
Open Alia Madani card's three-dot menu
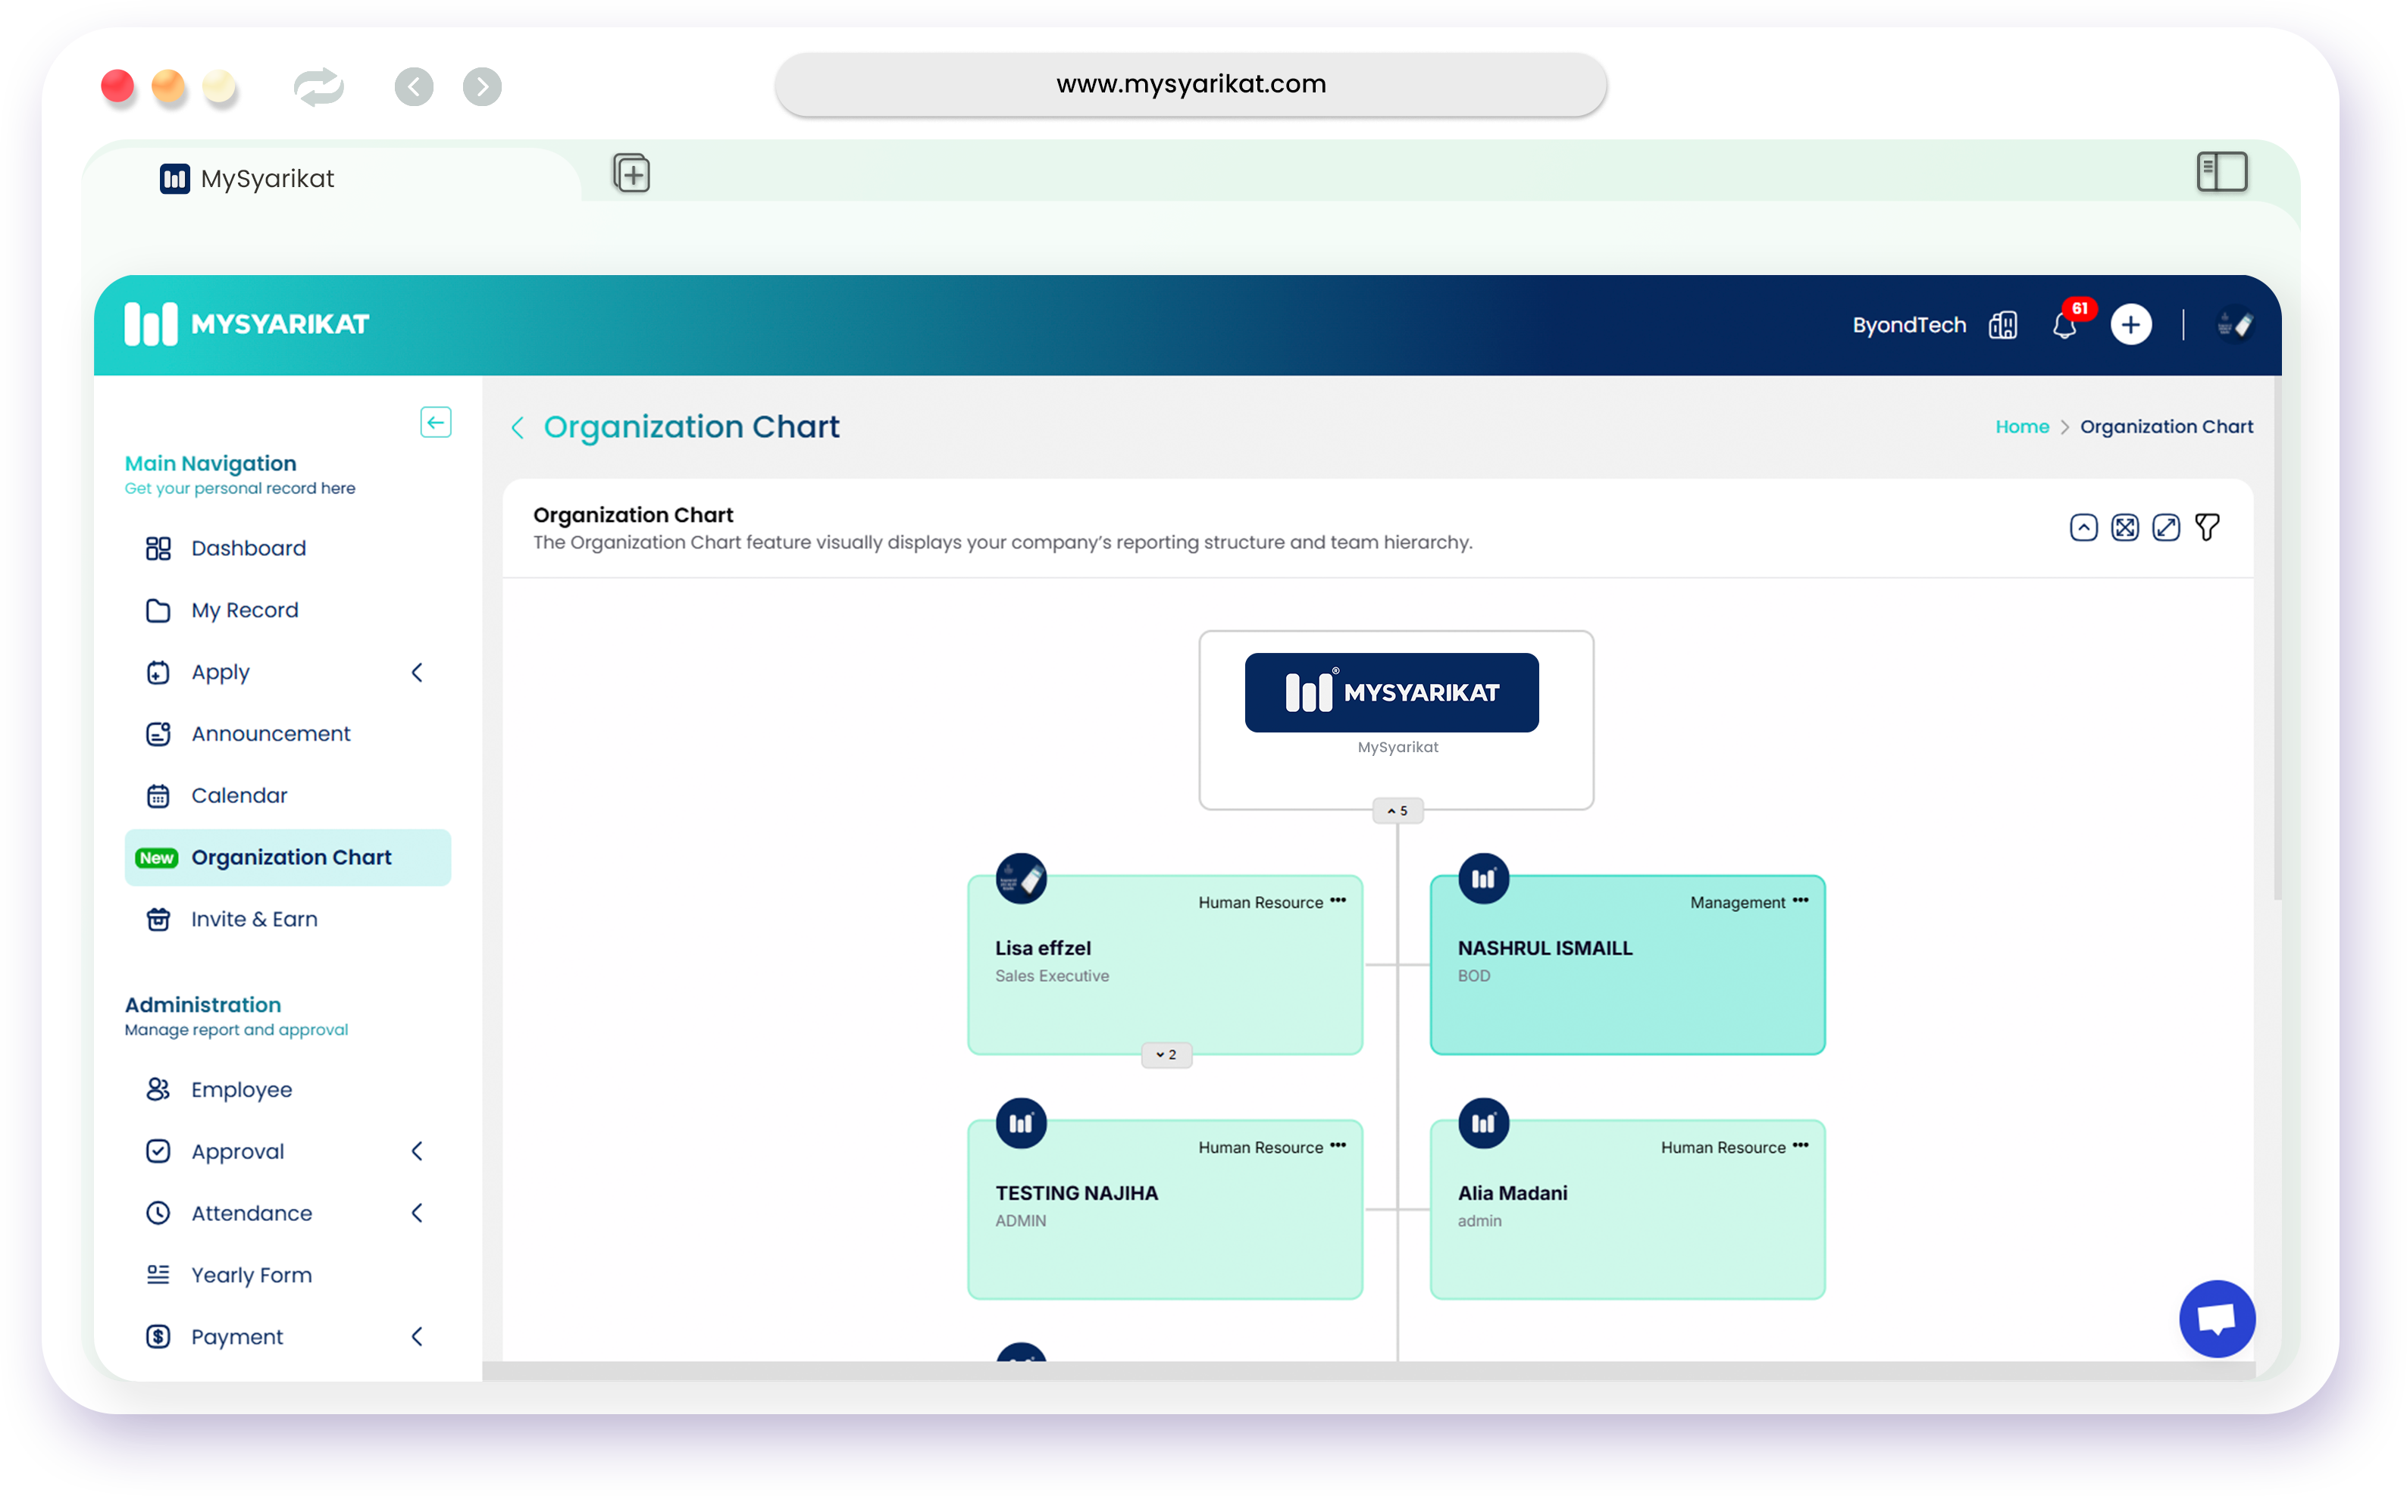pyautogui.click(x=1800, y=1146)
